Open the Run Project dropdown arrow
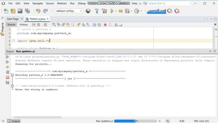Screen dimensions: 218x123 [x=116, y=11]
